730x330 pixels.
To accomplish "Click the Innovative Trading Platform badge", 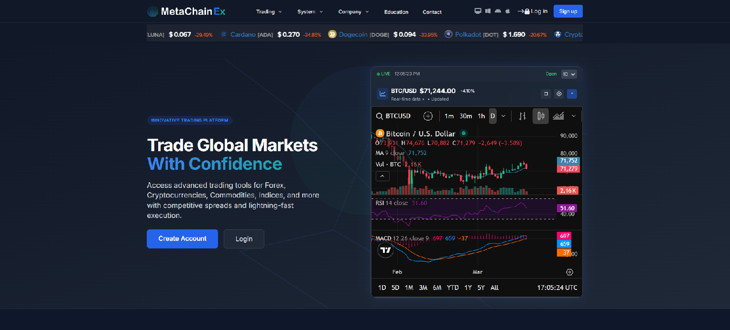I will click(190, 120).
